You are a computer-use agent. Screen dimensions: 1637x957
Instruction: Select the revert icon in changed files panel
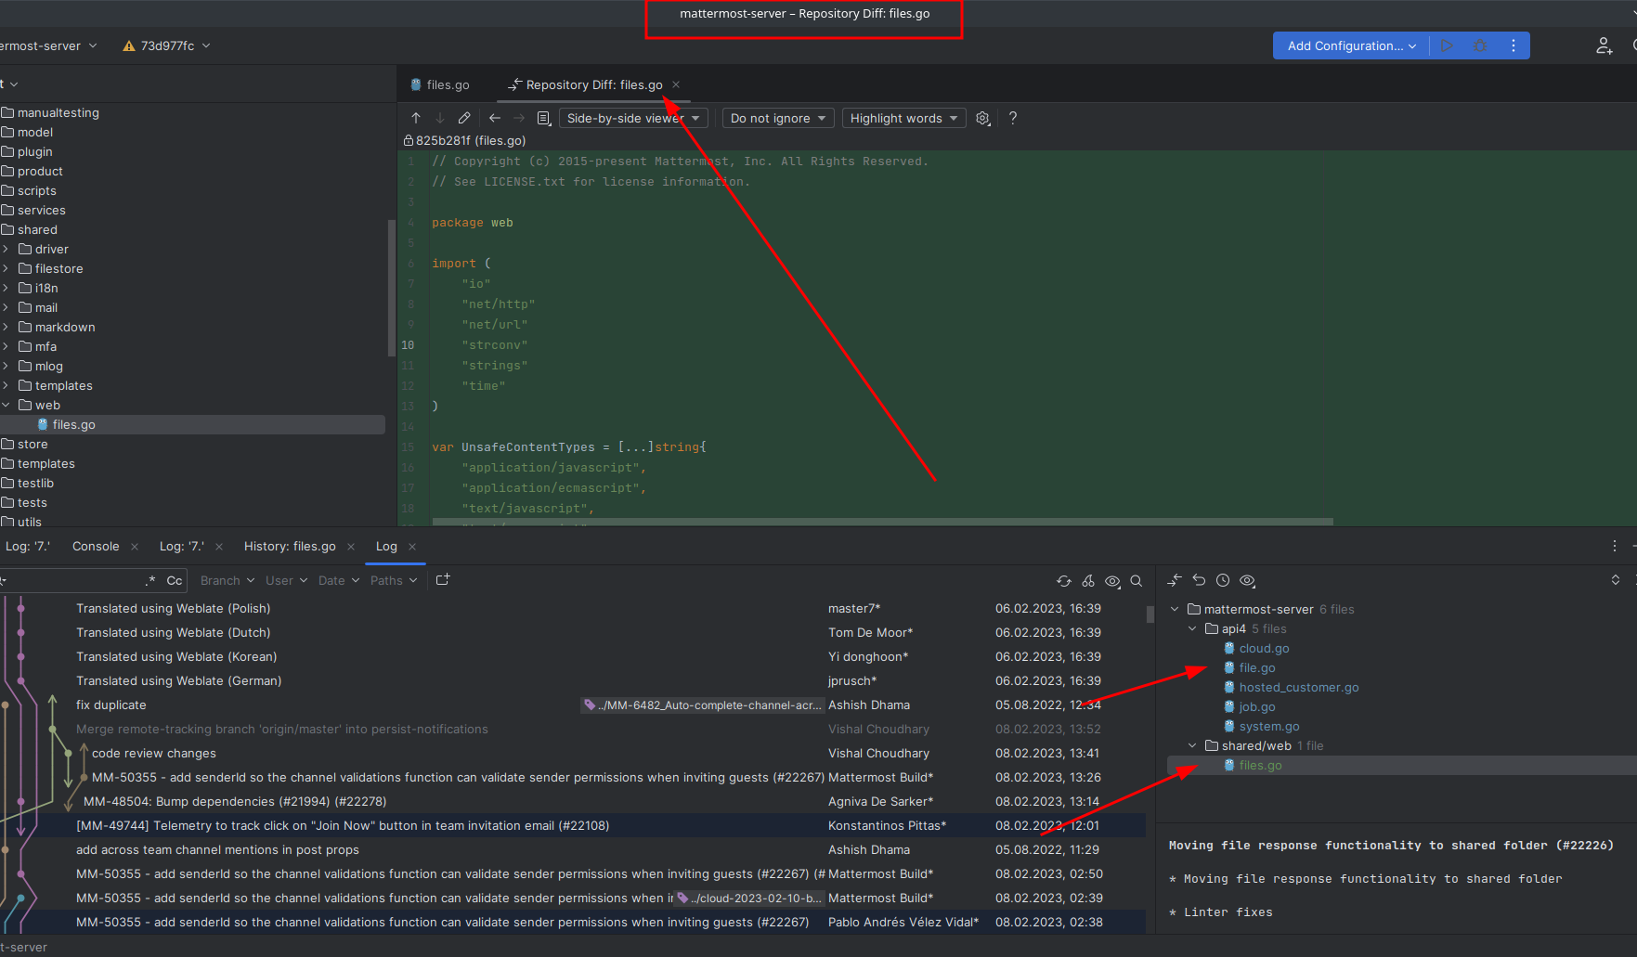coord(1198,580)
